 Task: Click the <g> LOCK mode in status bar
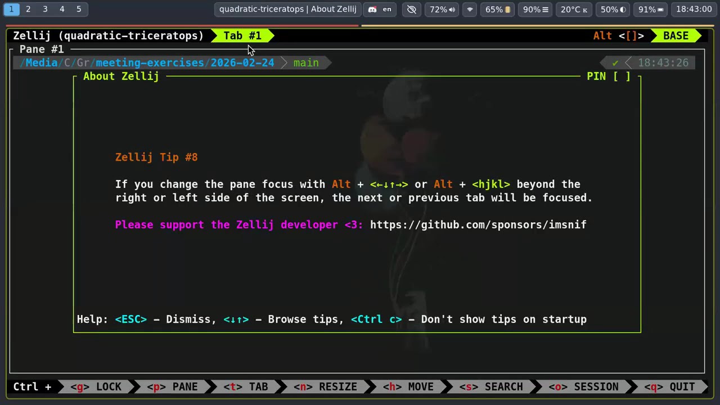click(x=96, y=386)
